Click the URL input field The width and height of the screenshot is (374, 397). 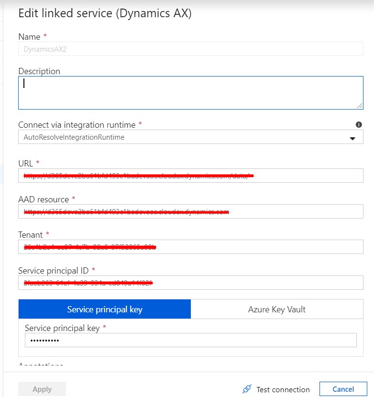tap(191, 176)
